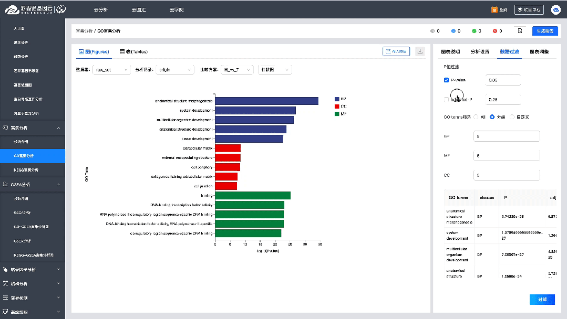The width and height of the screenshot is (567, 319).
Task: Click the GSEA analysis section chart icon
Action: point(5,184)
